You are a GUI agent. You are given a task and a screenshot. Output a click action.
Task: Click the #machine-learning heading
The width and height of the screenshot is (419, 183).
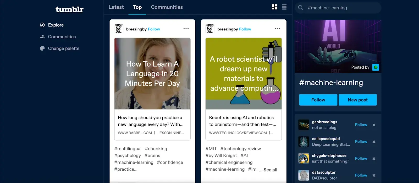(x=331, y=83)
